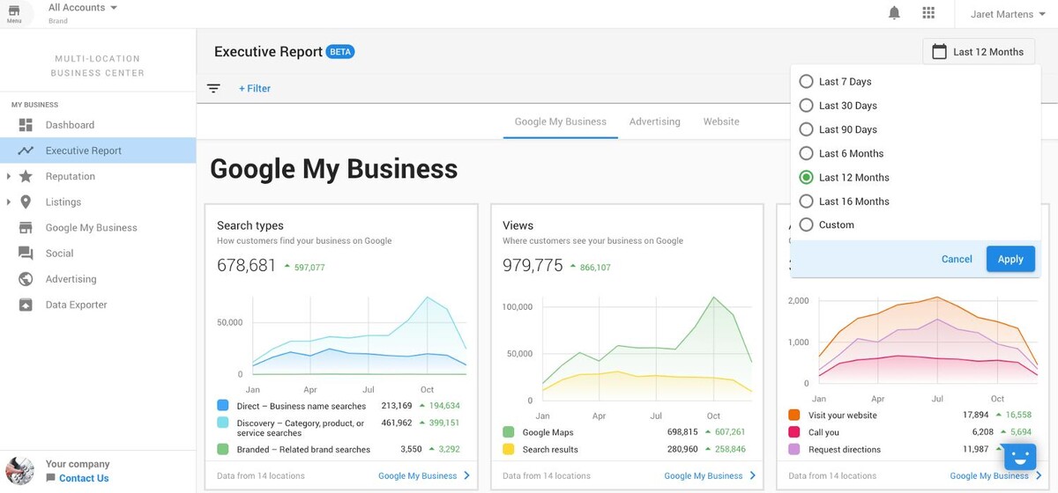
Task: Switch to the Advertising tab
Action: tap(654, 121)
